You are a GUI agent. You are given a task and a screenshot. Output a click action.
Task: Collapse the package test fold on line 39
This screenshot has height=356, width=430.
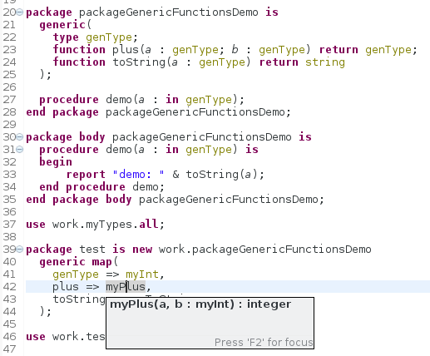pyautogui.click(x=20, y=250)
